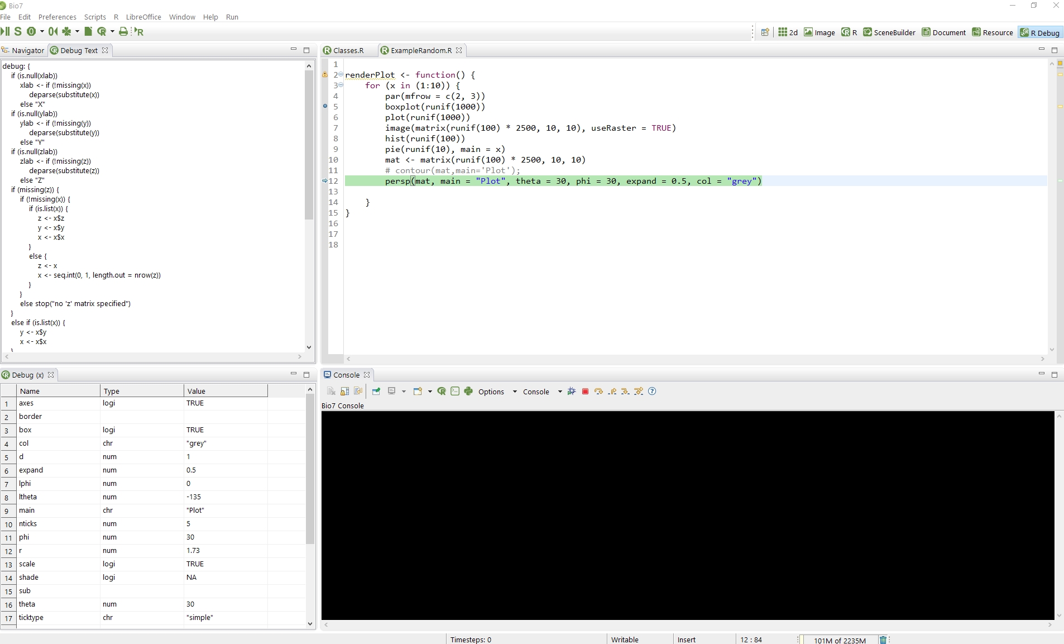Collapse the for-loop fold on line 3

(341, 85)
